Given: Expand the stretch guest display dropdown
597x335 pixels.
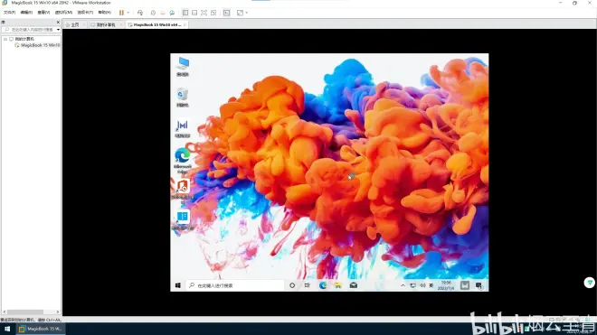Looking at the screenshot, I should 247,13.
